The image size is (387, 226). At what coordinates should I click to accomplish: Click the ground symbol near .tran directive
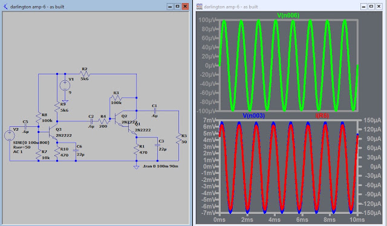coord(136,167)
